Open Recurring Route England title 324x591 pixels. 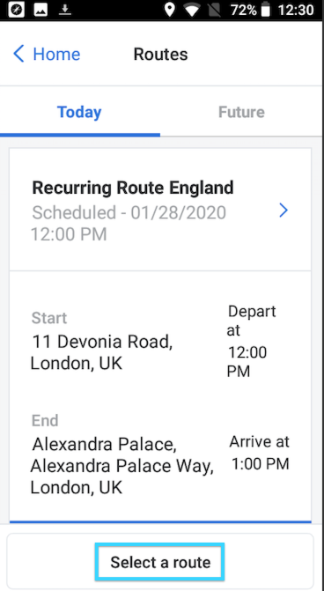pos(133,188)
